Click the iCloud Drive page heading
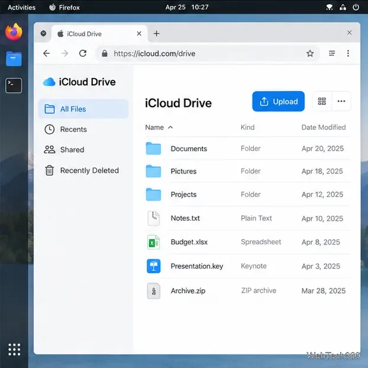This screenshot has height=368, width=368. pyautogui.click(x=178, y=103)
